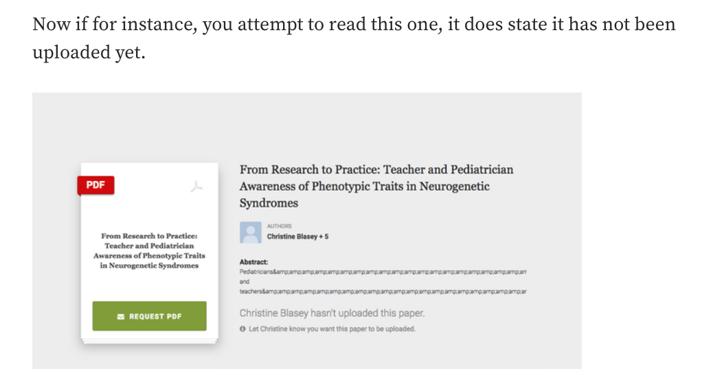Request the PDF with the green button
Image resolution: width=713 pixels, height=369 pixels.
coord(150,316)
